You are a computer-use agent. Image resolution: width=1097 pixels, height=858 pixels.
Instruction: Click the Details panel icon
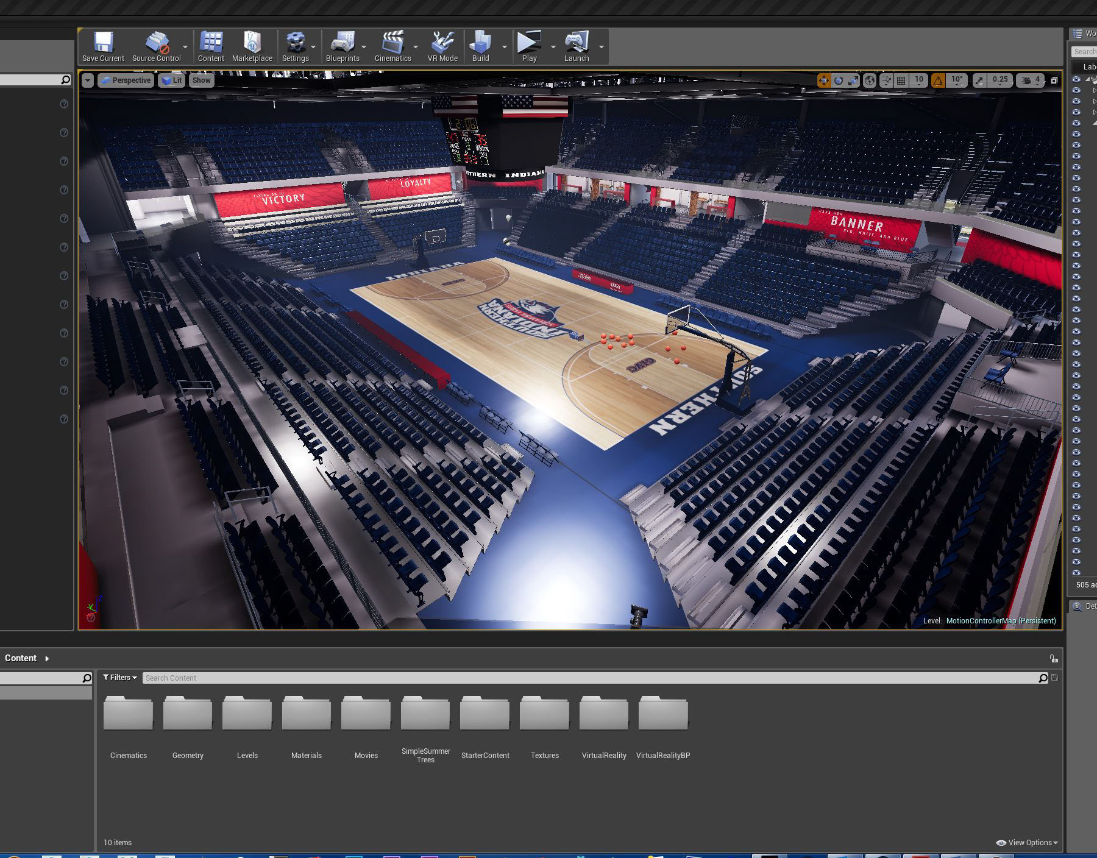coord(1077,606)
